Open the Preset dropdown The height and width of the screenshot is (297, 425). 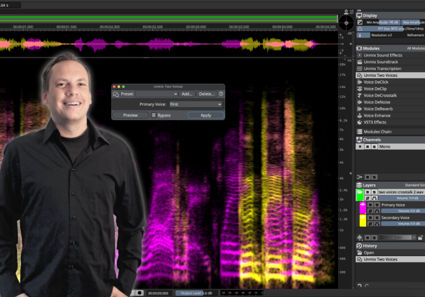(157, 94)
